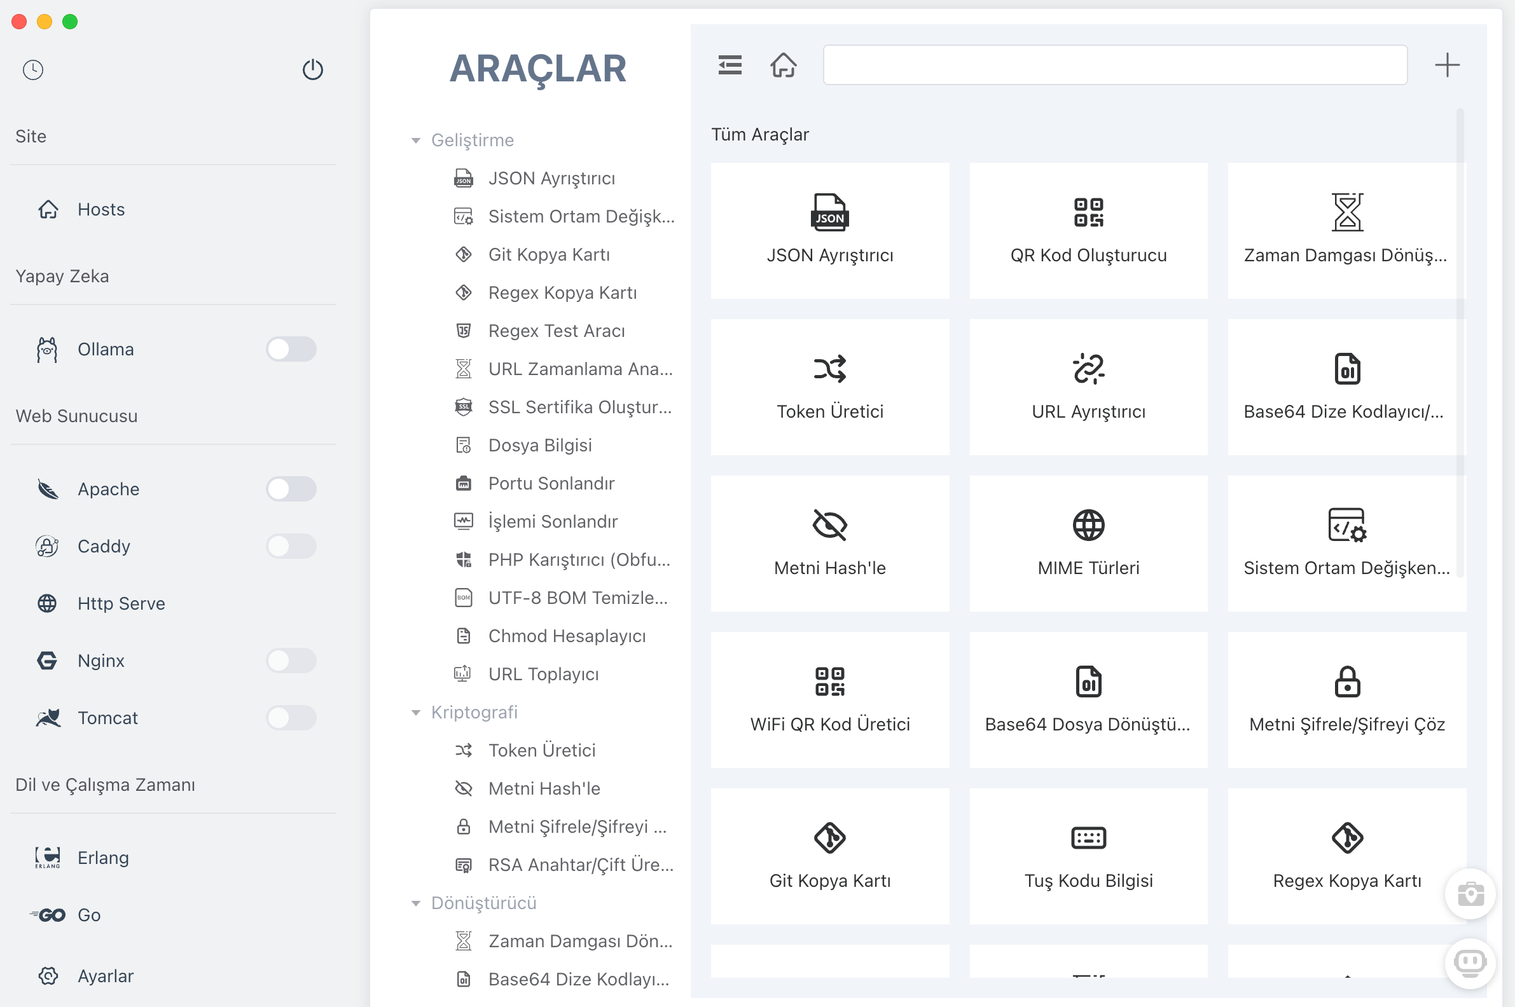Image resolution: width=1515 pixels, height=1007 pixels.
Task: Add a new tool with plus icon
Action: coord(1447,65)
